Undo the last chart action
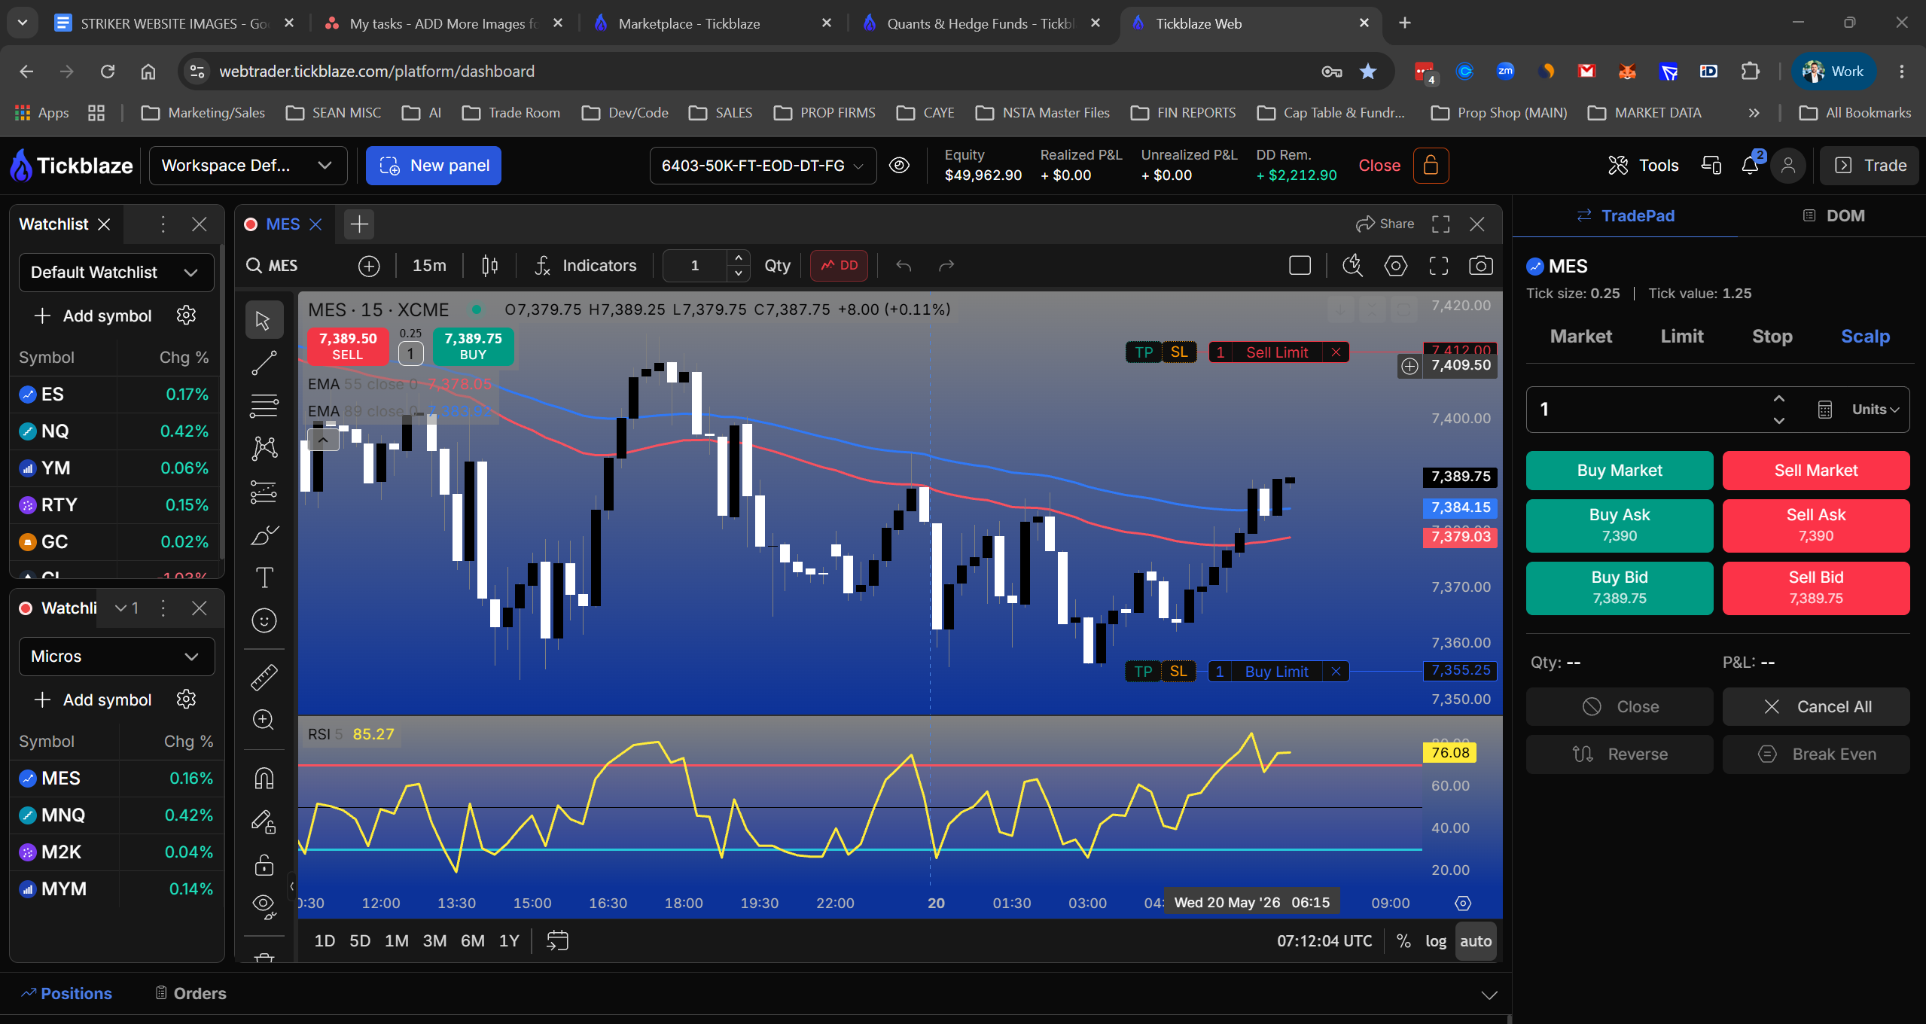Image resolution: width=1926 pixels, height=1024 pixels. point(904,266)
